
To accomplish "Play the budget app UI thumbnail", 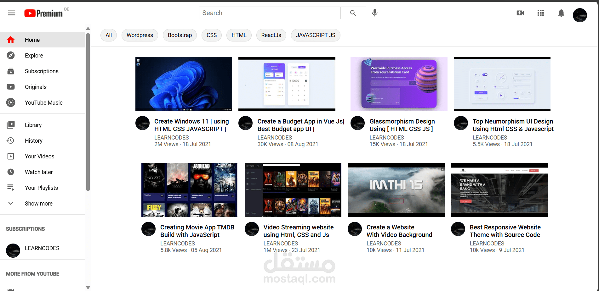I will click(287, 84).
